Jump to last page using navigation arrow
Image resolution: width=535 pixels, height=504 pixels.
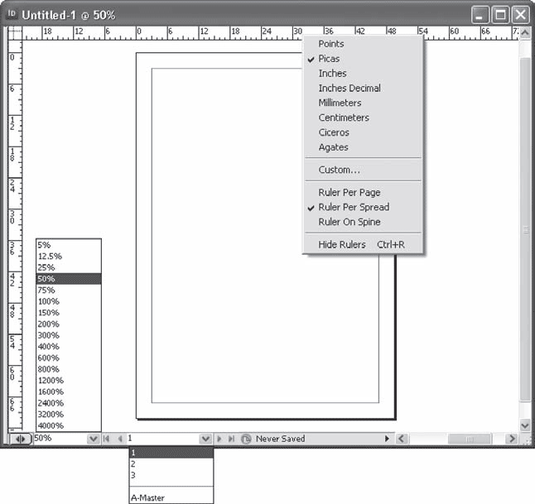tap(232, 439)
